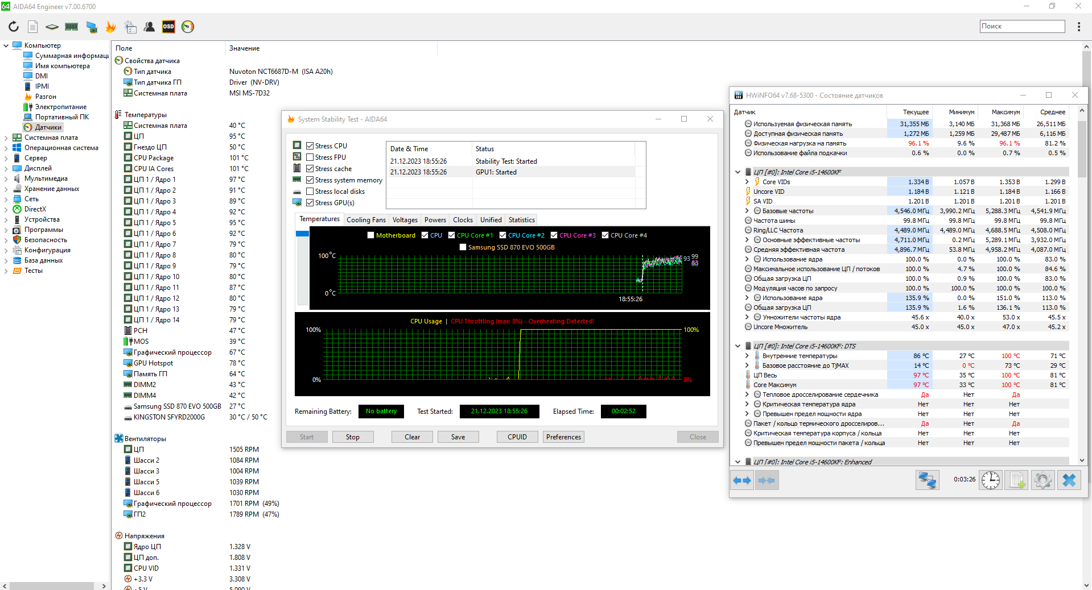Viewport: 1092px width, 590px height.
Task: Stop the stability test
Action: [353, 437]
